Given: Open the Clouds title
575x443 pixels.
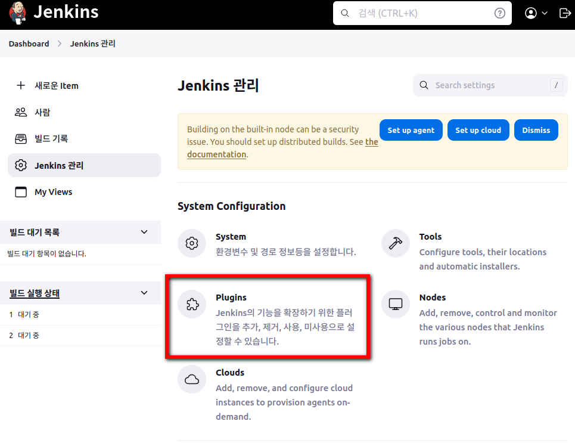Looking at the screenshot, I should [x=230, y=373].
